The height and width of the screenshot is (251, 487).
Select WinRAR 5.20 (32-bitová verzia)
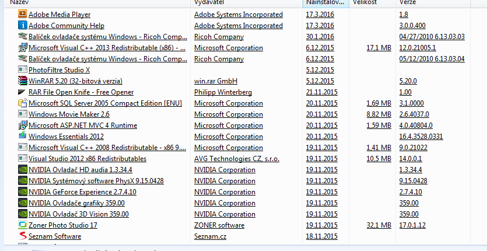click(x=75, y=81)
